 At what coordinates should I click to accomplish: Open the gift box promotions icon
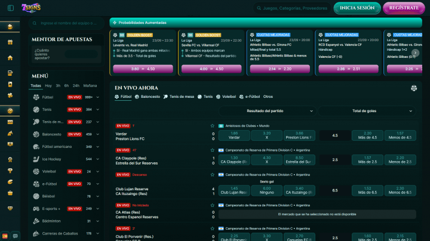(10, 42)
